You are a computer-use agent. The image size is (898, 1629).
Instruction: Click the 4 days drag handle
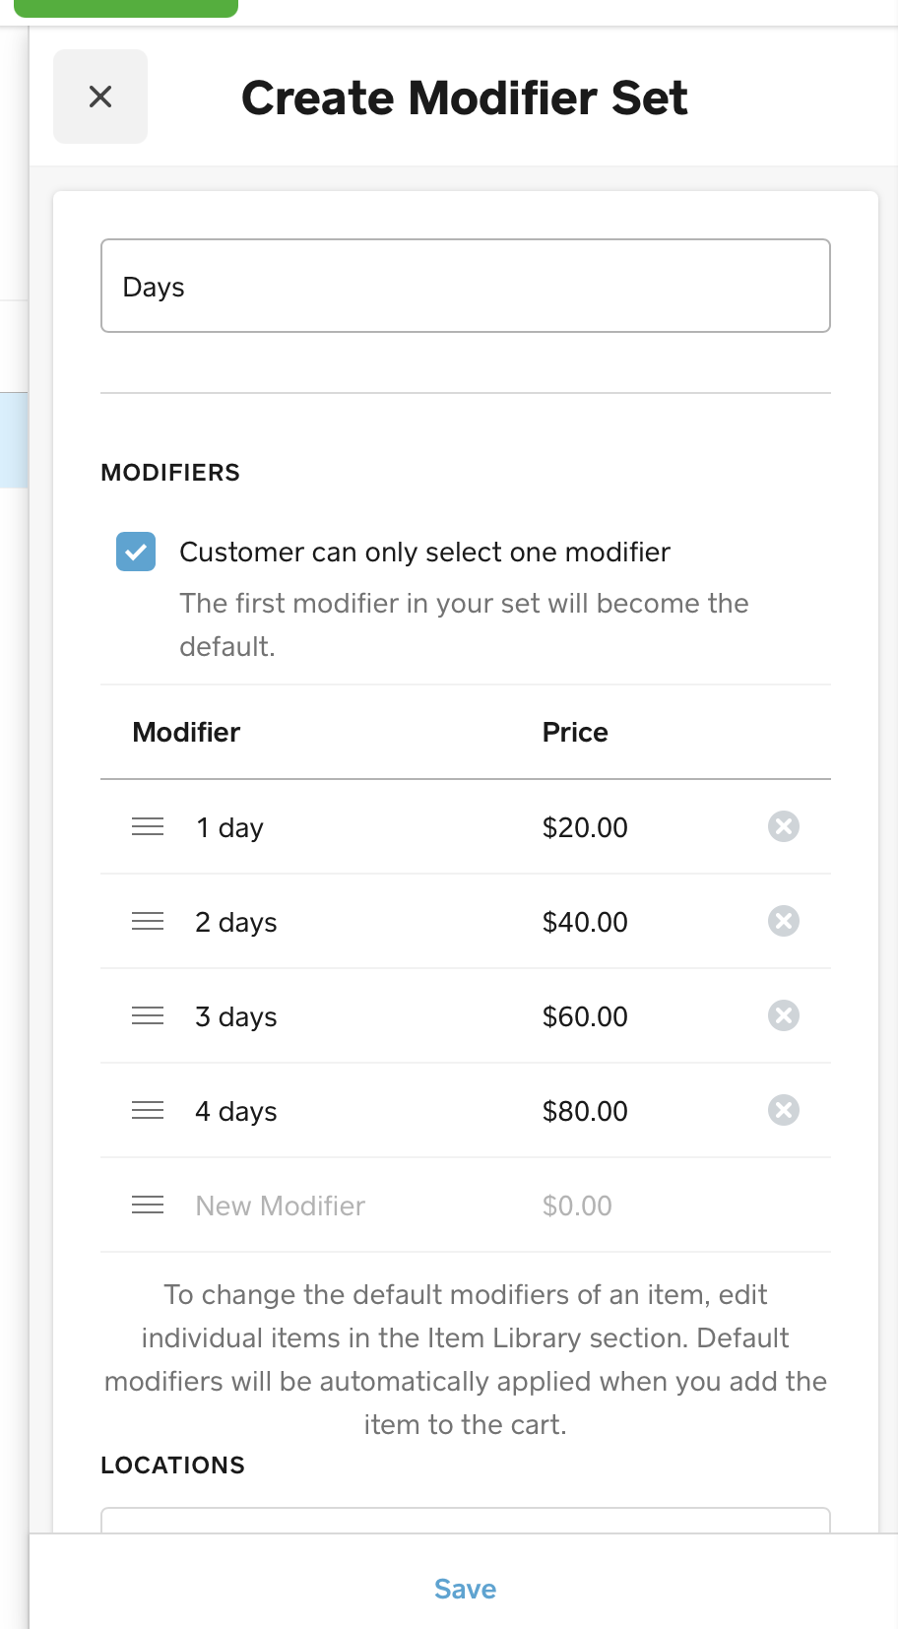148,1110
